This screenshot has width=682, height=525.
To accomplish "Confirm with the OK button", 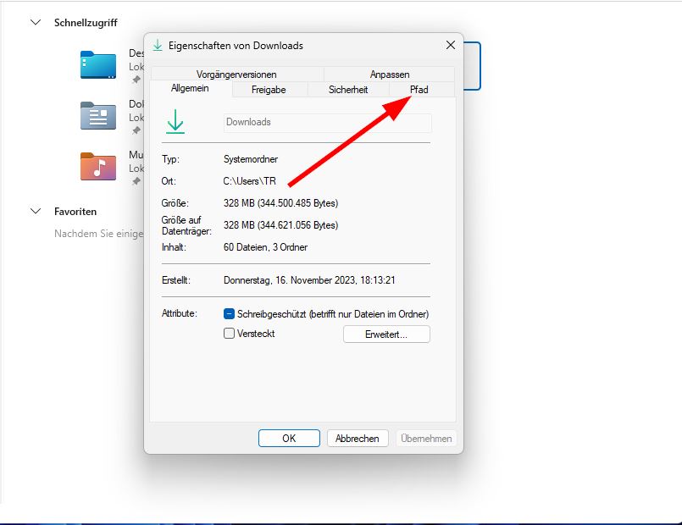I will click(289, 438).
